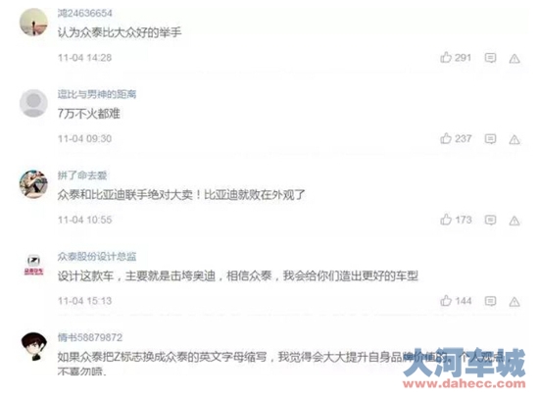Flag the comment posted 11-04 15:13

[514, 302]
